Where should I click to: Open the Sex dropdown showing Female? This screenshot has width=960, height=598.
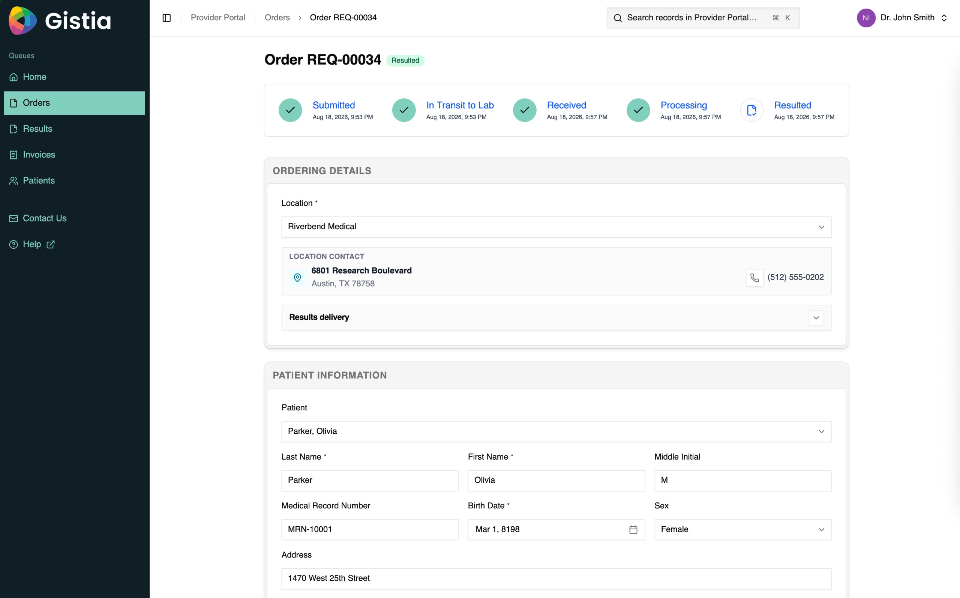(x=742, y=530)
